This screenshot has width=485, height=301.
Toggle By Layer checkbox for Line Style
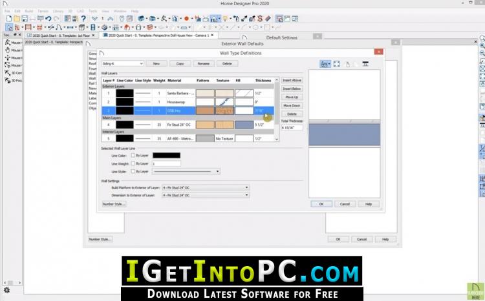[x=133, y=171]
